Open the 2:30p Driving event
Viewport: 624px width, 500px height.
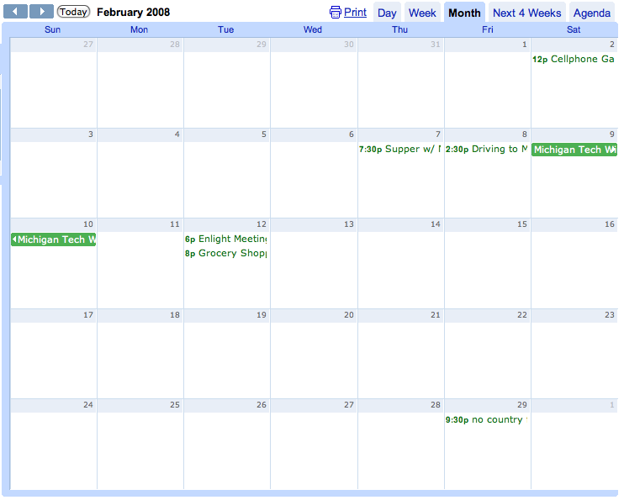click(487, 150)
